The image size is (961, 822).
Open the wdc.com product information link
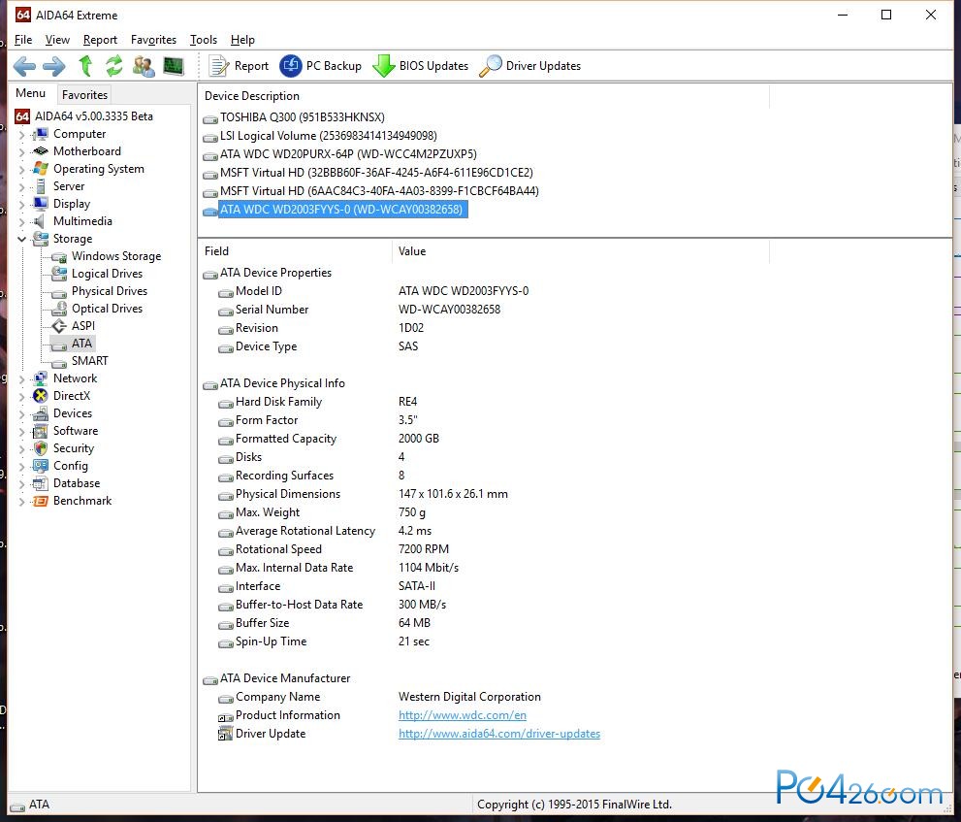click(x=463, y=715)
